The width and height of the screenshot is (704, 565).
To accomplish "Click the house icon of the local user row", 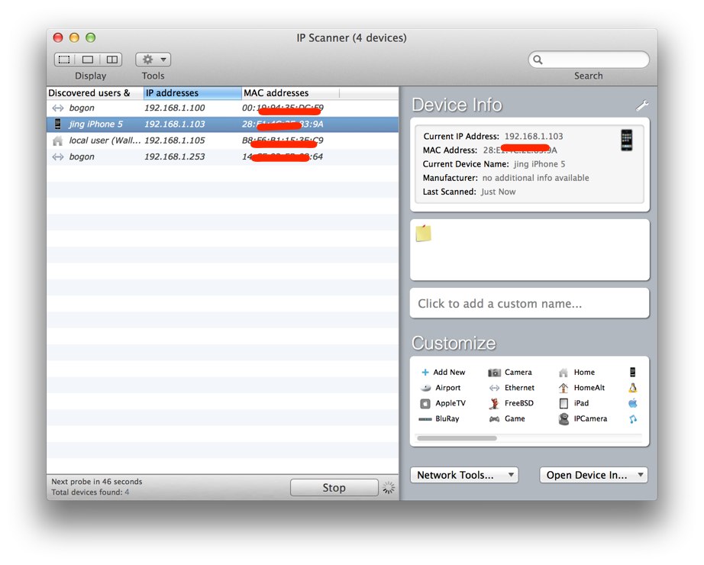I will coord(57,140).
